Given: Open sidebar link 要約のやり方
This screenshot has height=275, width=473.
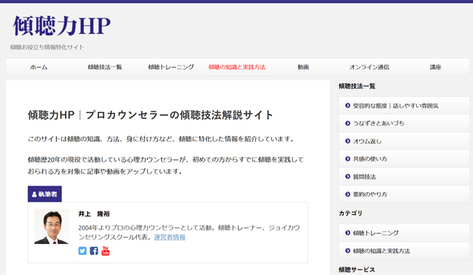Looking at the screenshot, I should click(x=404, y=194).
